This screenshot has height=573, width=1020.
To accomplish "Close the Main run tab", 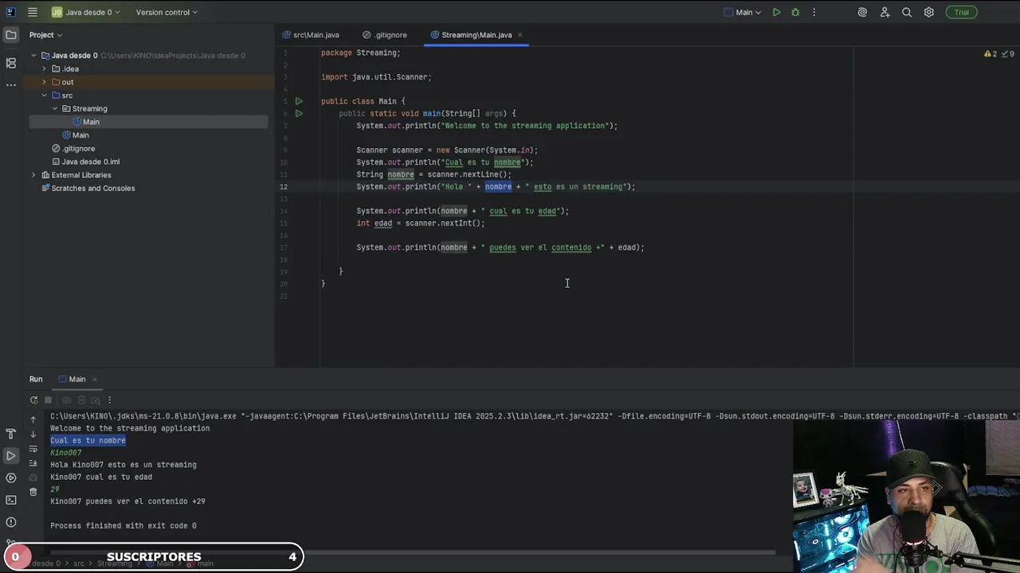I will [94, 379].
